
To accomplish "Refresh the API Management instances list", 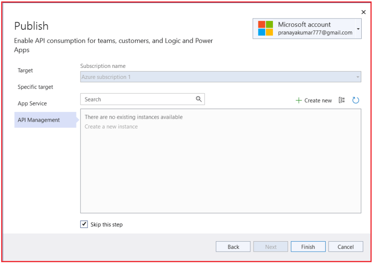I will click(x=356, y=100).
